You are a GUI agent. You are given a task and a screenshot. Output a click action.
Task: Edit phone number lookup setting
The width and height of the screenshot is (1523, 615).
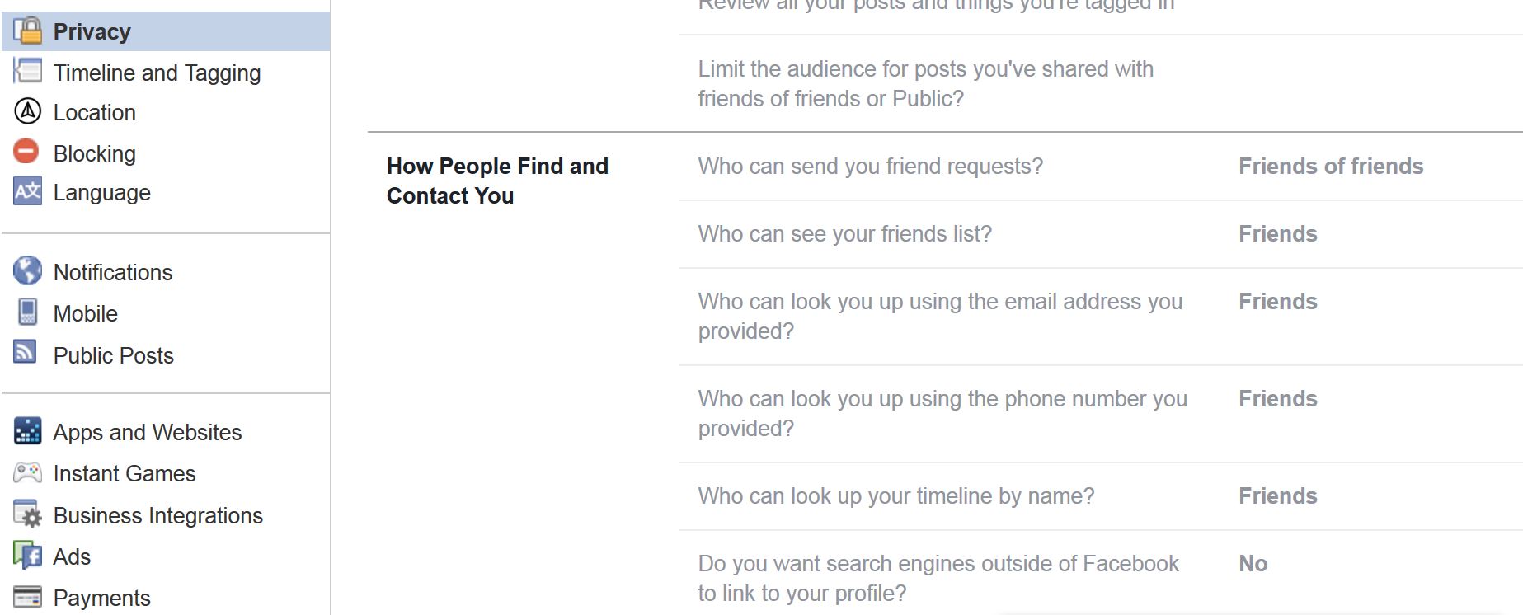click(1101, 414)
